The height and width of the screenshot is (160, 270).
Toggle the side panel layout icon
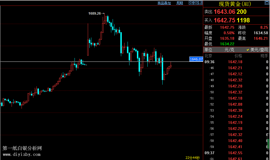[200, 3]
